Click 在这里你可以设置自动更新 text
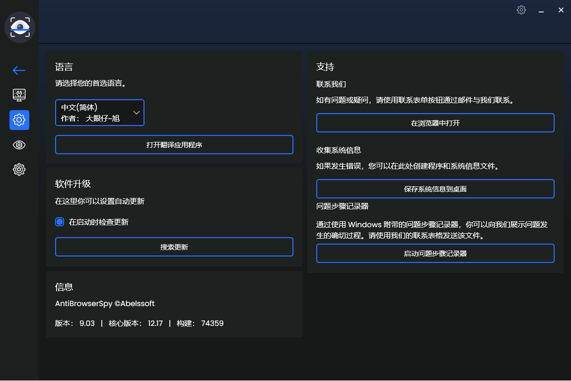Screen dimensions: 571x381 coord(100,201)
